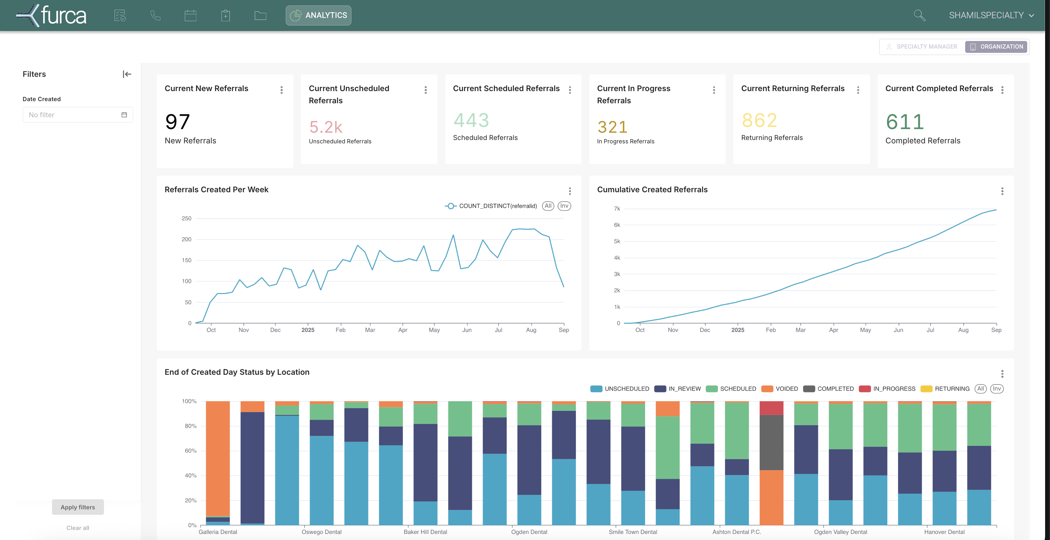Open the phone calls icon in navbar

click(155, 15)
